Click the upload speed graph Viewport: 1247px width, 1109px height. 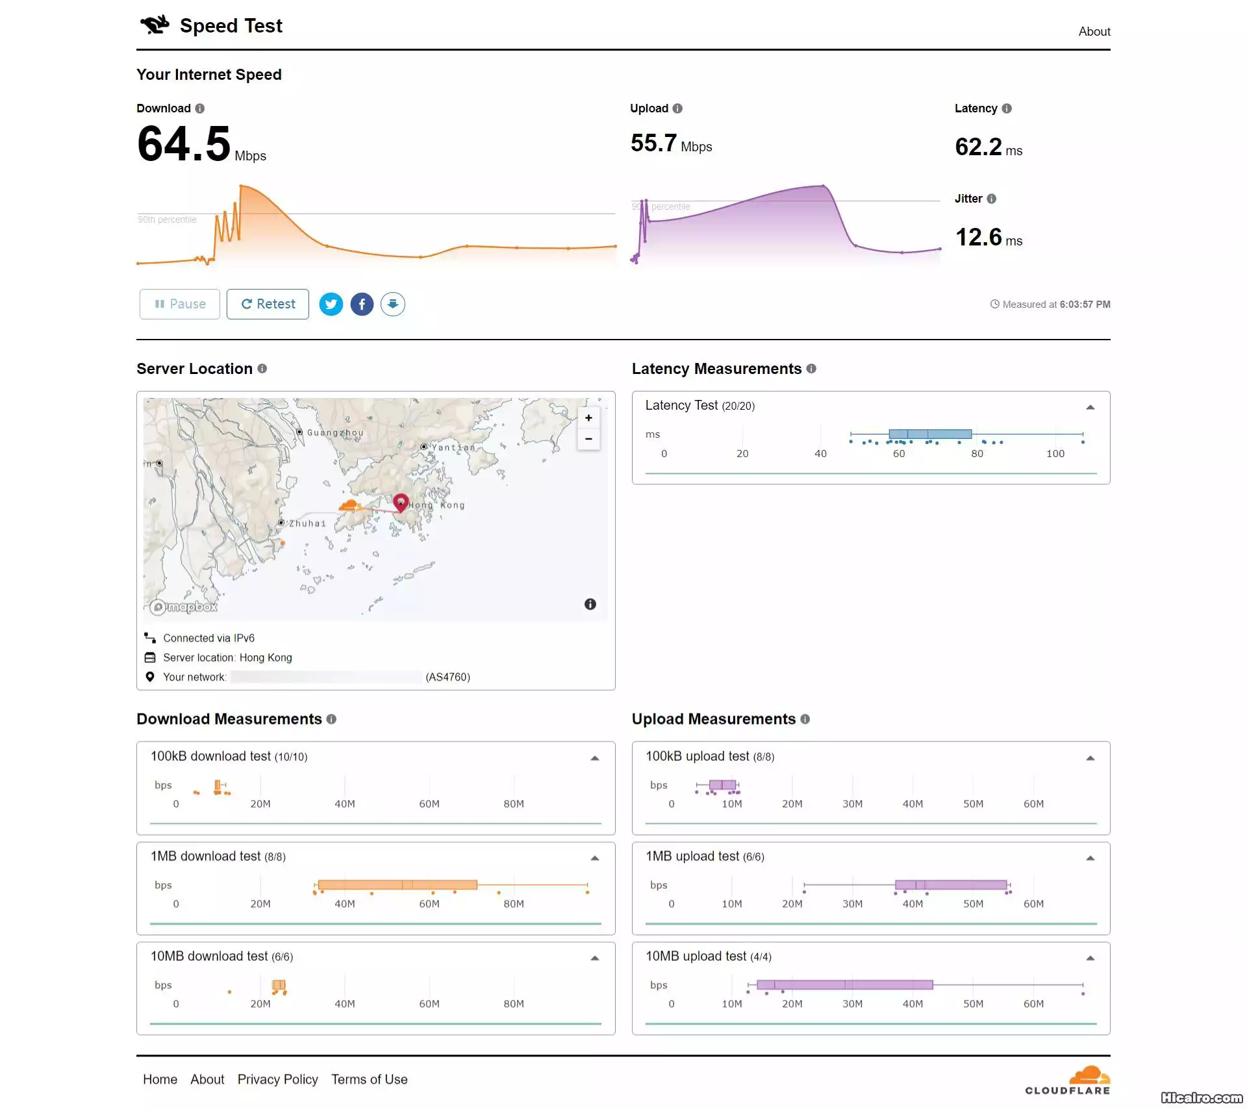point(786,225)
